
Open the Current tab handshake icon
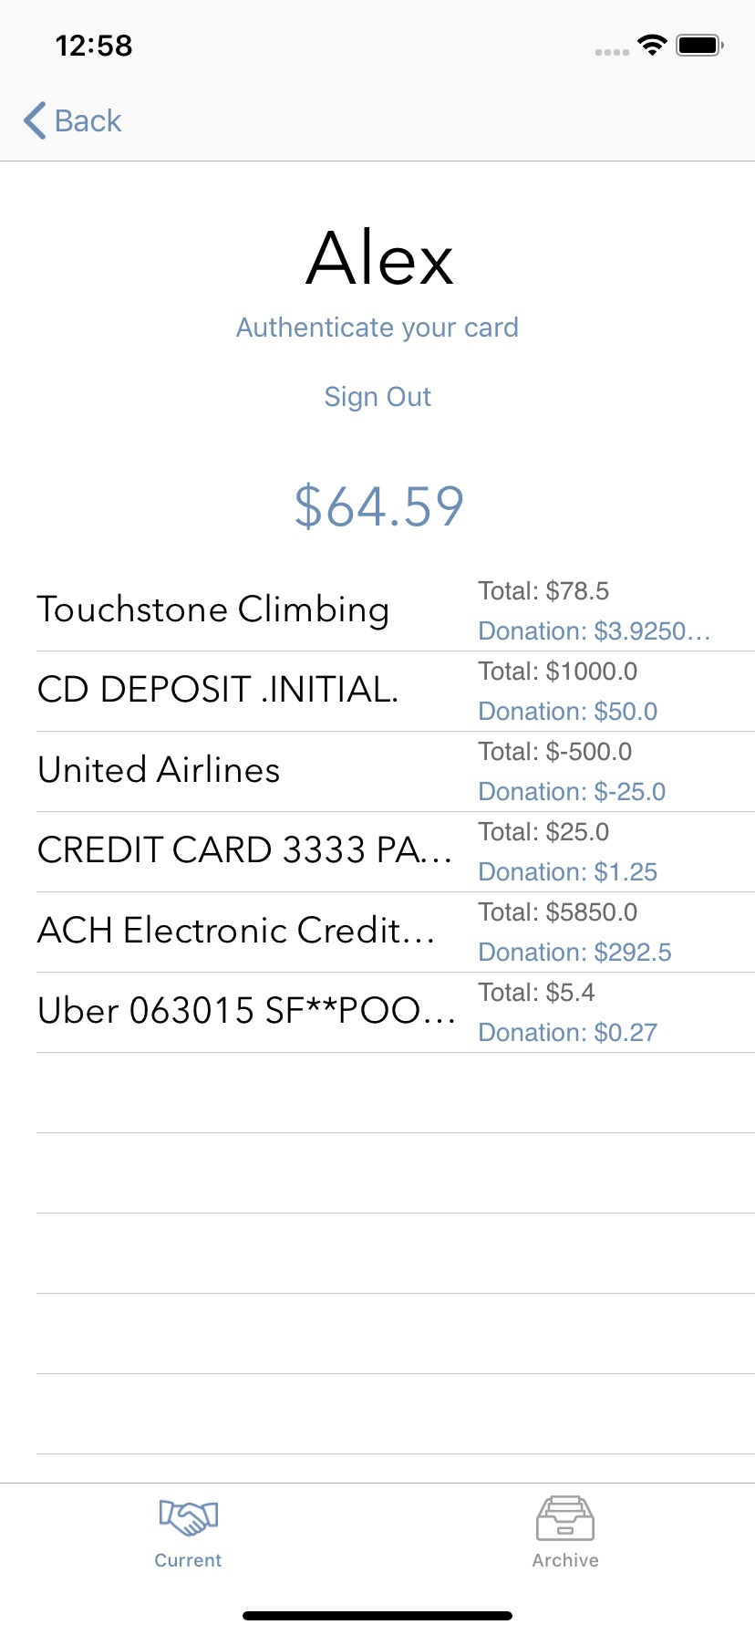tap(188, 1518)
